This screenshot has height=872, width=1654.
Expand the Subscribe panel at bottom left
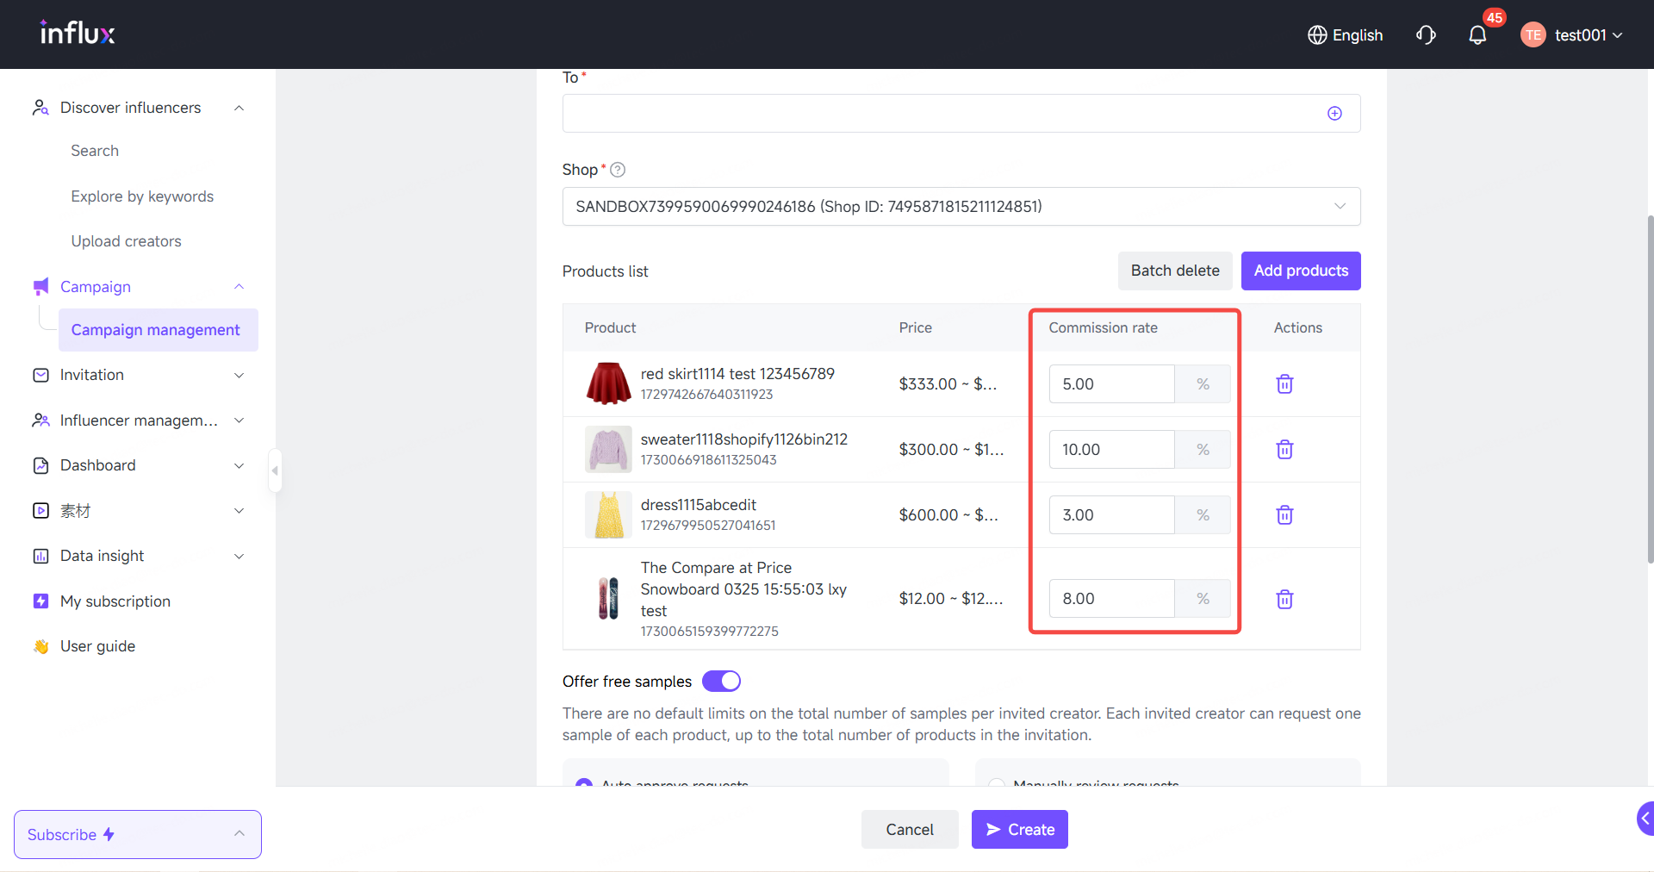point(138,834)
